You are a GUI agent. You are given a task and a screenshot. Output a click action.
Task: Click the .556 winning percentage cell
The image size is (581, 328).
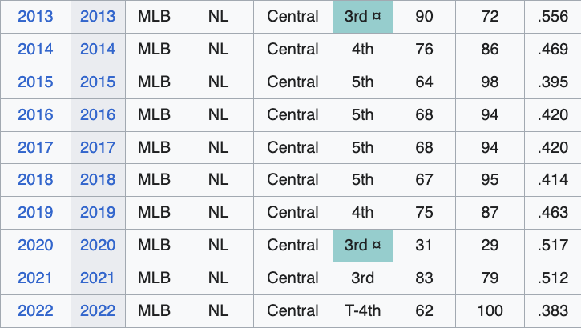pyautogui.click(x=553, y=17)
